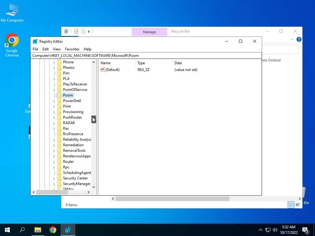This screenshot has width=315, height=236.
Task: Click Date Deleted column header in Recycle Bin
Action: pyautogui.click(x=271, y=60)
